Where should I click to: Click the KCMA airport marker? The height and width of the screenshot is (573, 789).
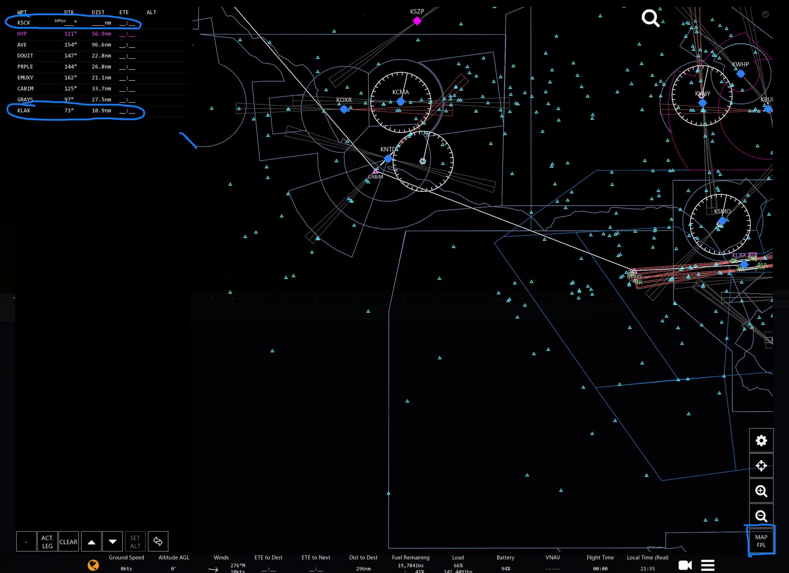(x=401, y=101)
